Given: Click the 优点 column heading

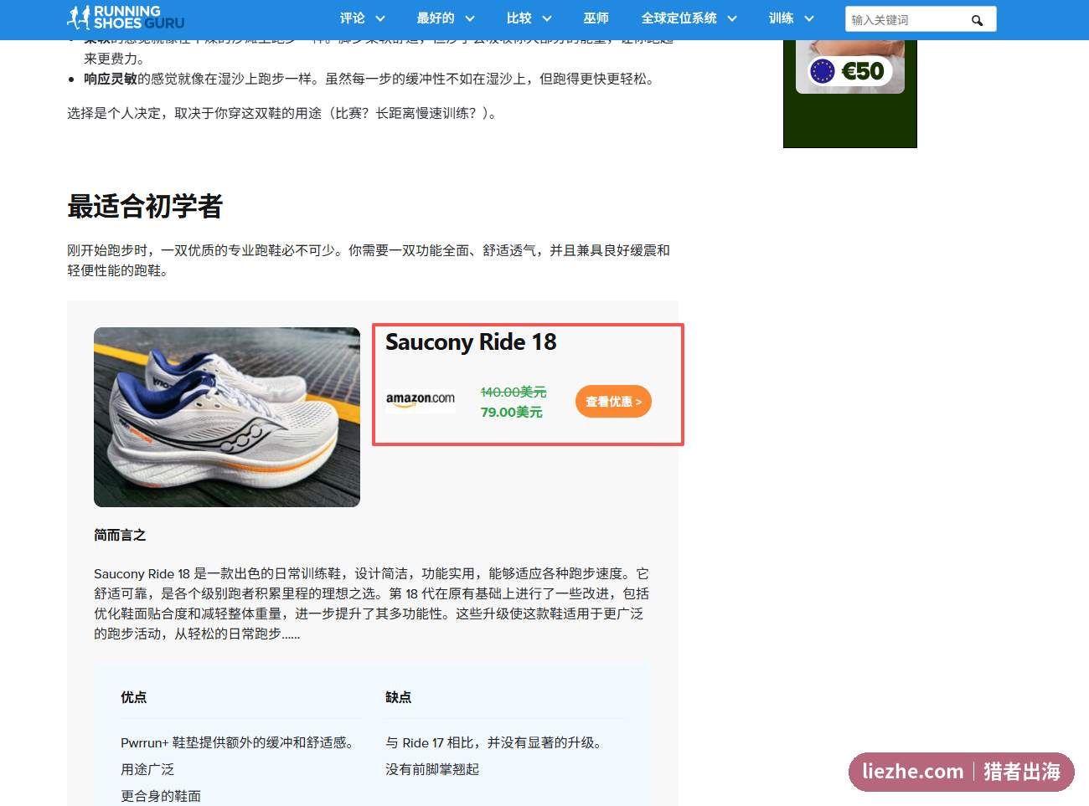Looking at the screenshot, I should pos(134,697).
